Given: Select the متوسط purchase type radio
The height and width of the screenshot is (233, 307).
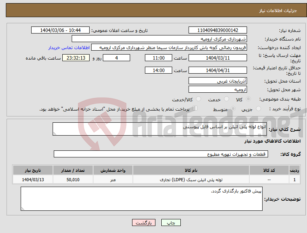Looking at the screenshot, I should 233,108.
